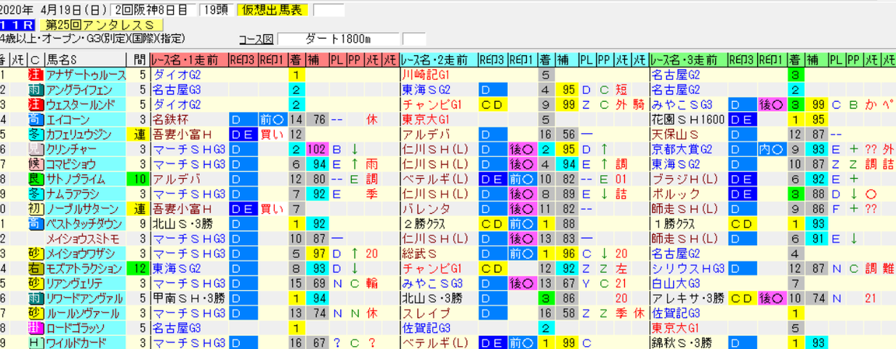Click the 高 mark beside エイコーン
This screenshot has height=349, width=896.
coord(34,119)
